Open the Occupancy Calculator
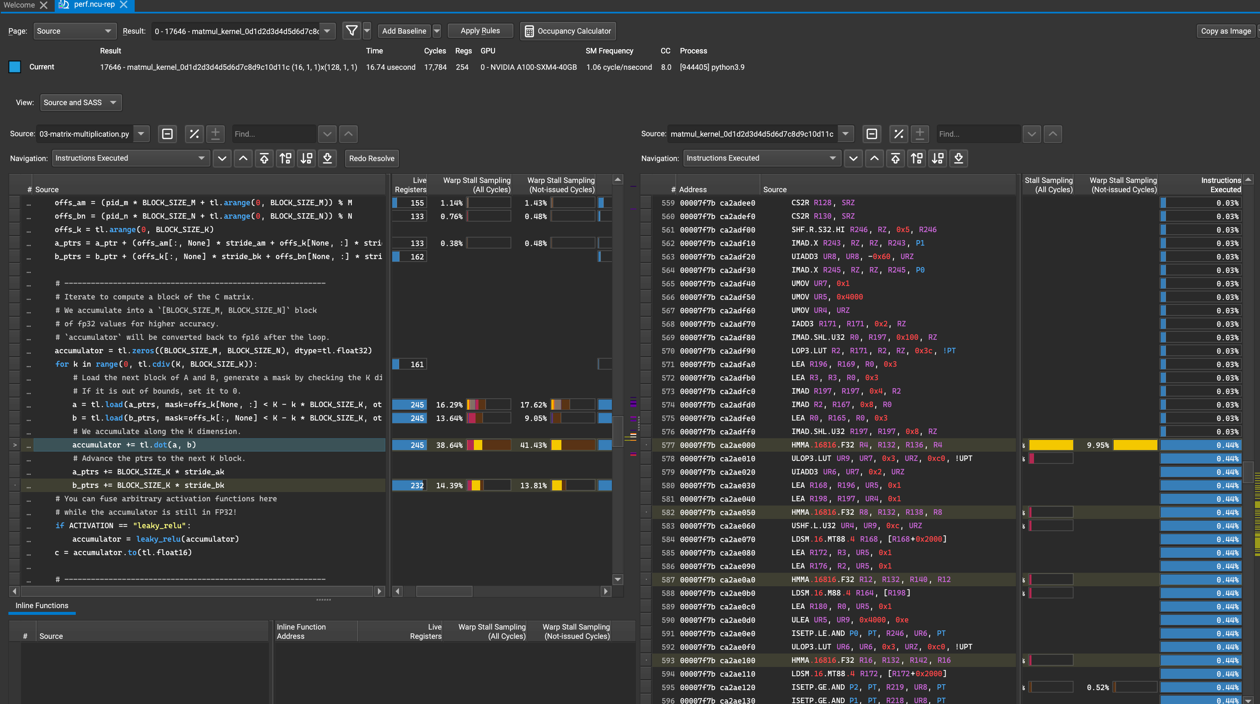The image size is (1260, 704). tap(568, 31)
